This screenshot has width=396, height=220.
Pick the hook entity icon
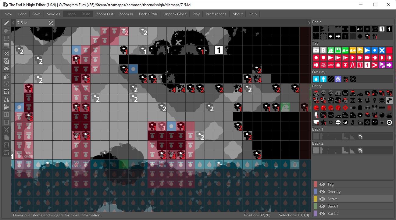[x=353, y=122]
